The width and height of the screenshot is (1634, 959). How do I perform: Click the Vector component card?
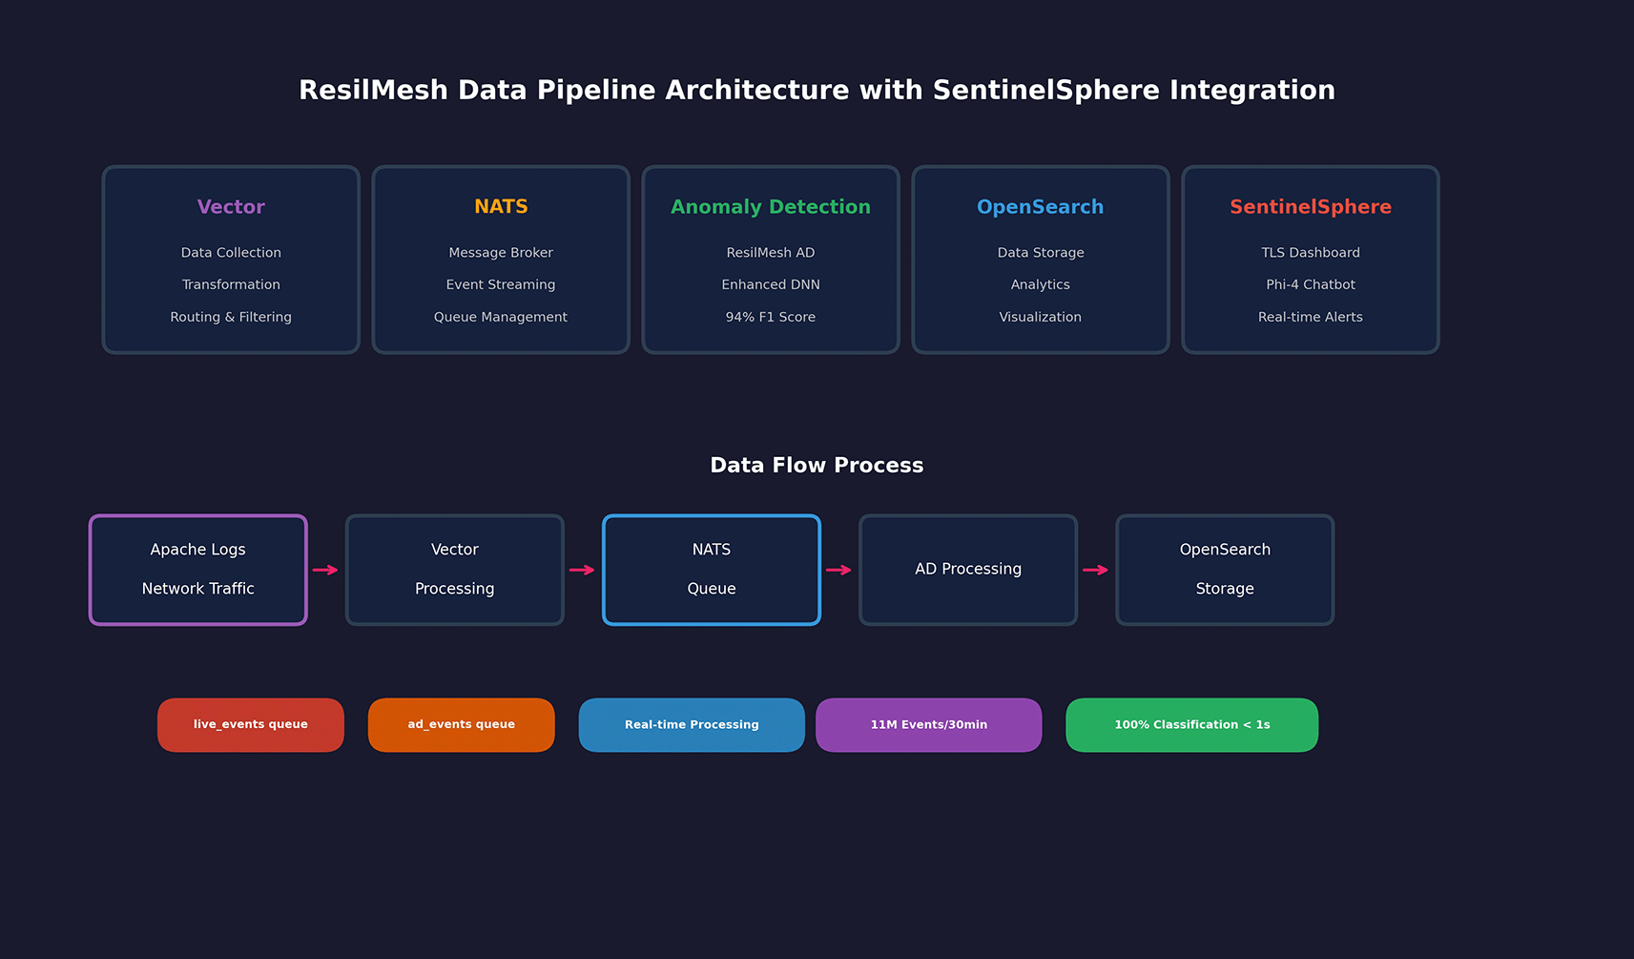click(x=231, y=260)
